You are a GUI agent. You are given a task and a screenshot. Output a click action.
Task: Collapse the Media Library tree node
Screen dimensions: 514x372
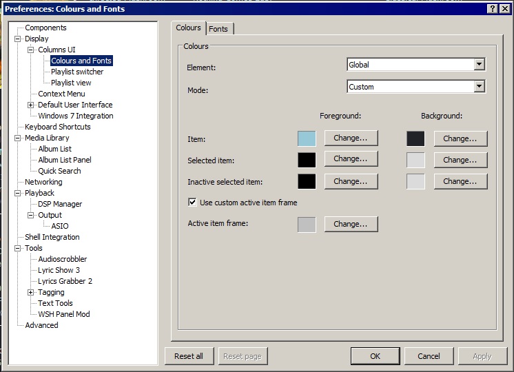[18, 138]
